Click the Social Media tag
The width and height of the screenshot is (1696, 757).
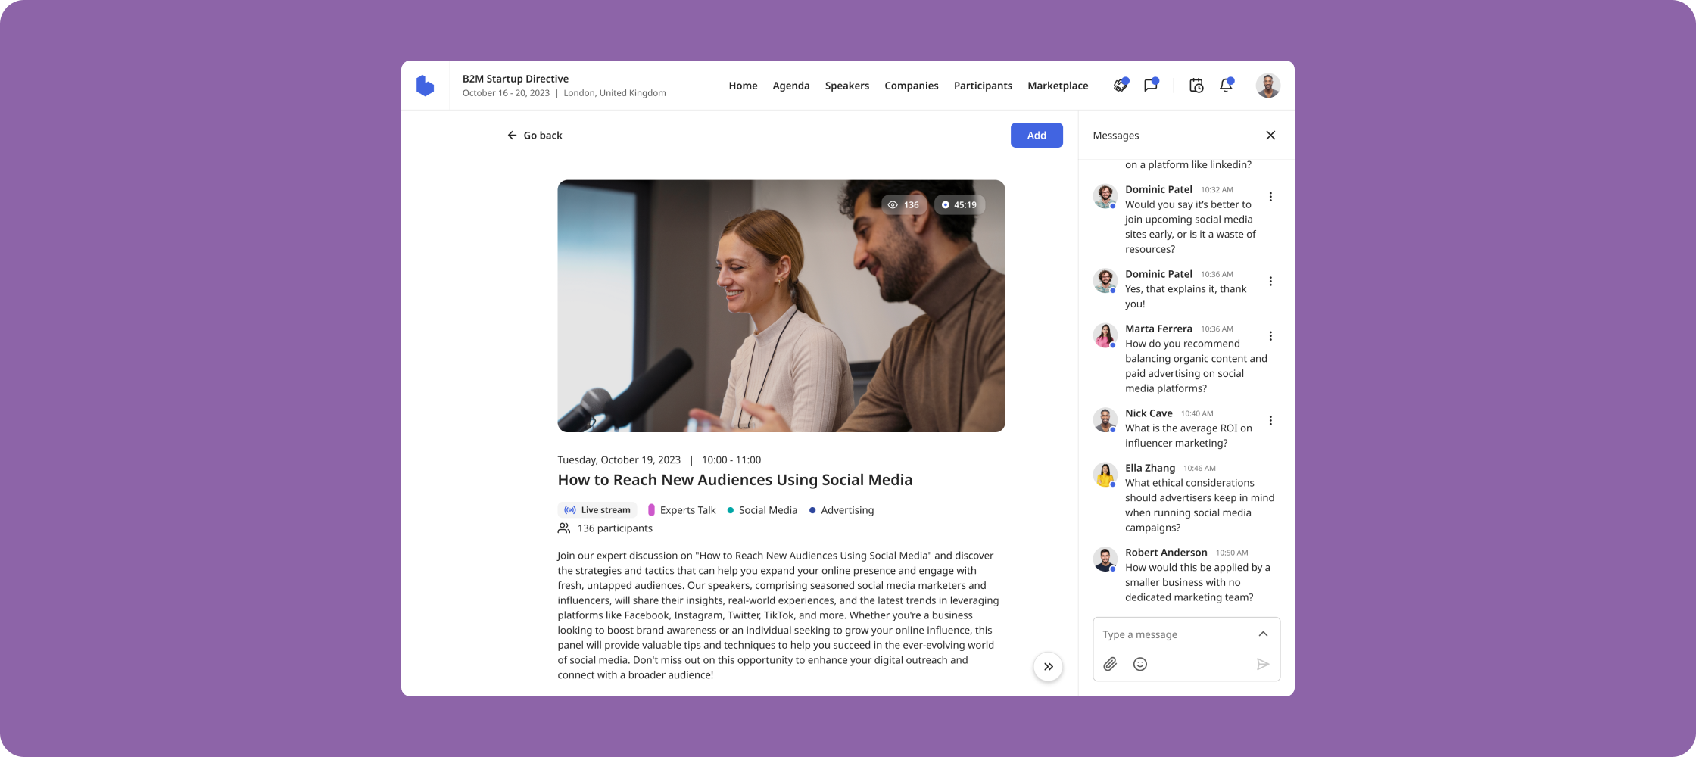762,510
